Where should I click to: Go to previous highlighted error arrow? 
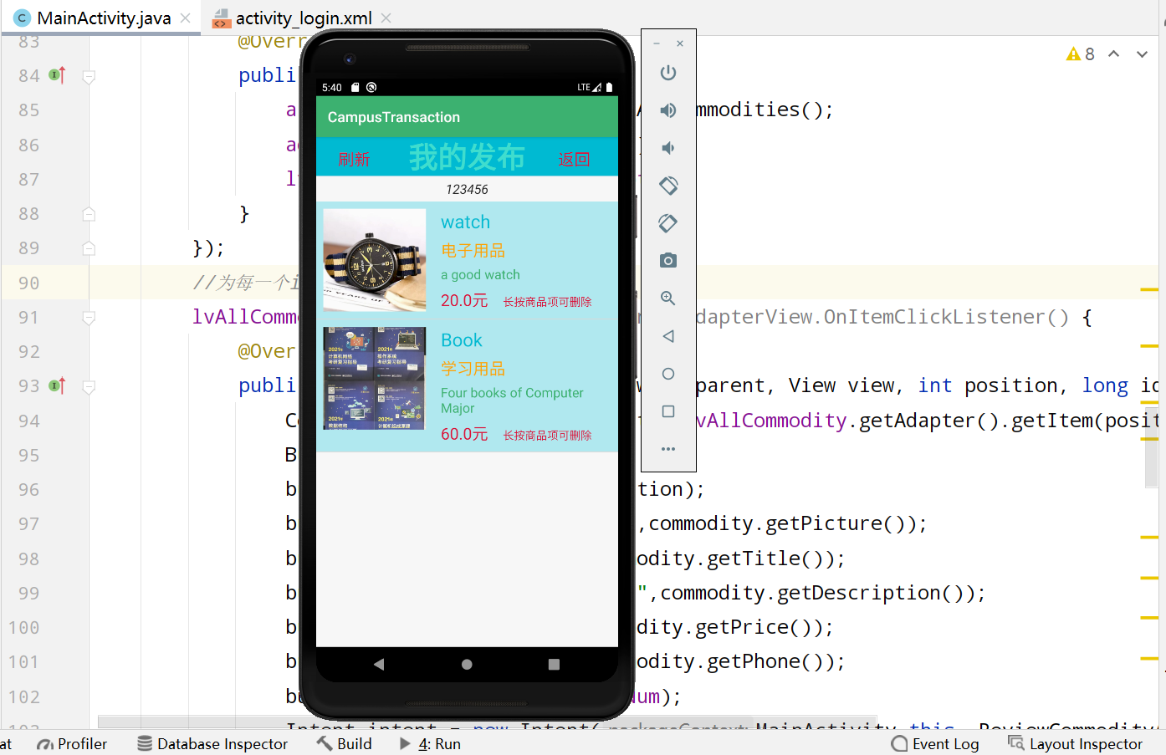pos(1113,54)
